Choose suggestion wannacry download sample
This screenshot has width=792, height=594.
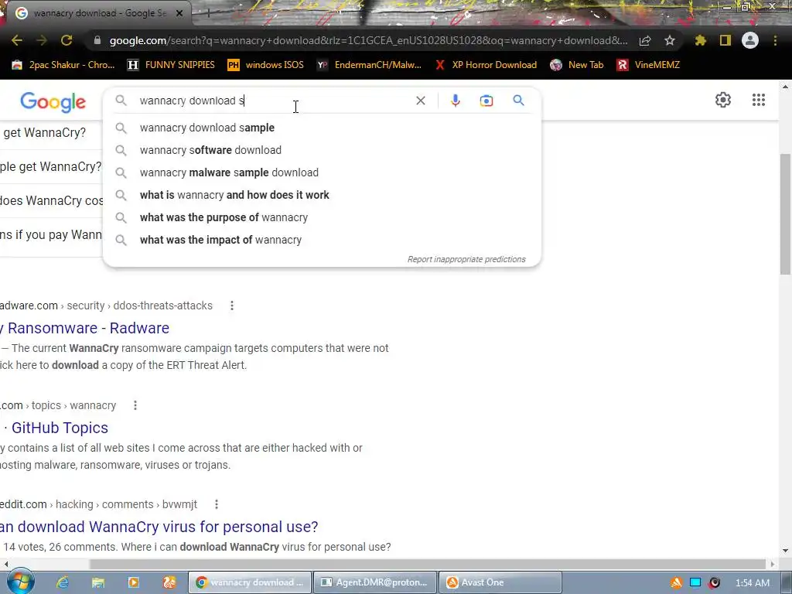pos(322,128)
